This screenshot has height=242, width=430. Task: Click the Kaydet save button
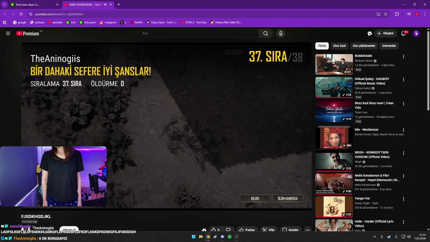290,230
